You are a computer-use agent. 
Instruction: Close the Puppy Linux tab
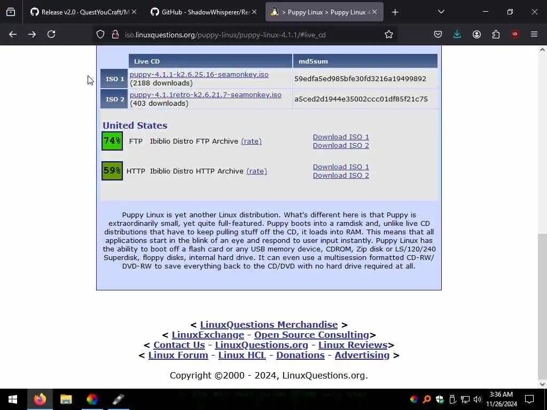[x=374, y=12]
